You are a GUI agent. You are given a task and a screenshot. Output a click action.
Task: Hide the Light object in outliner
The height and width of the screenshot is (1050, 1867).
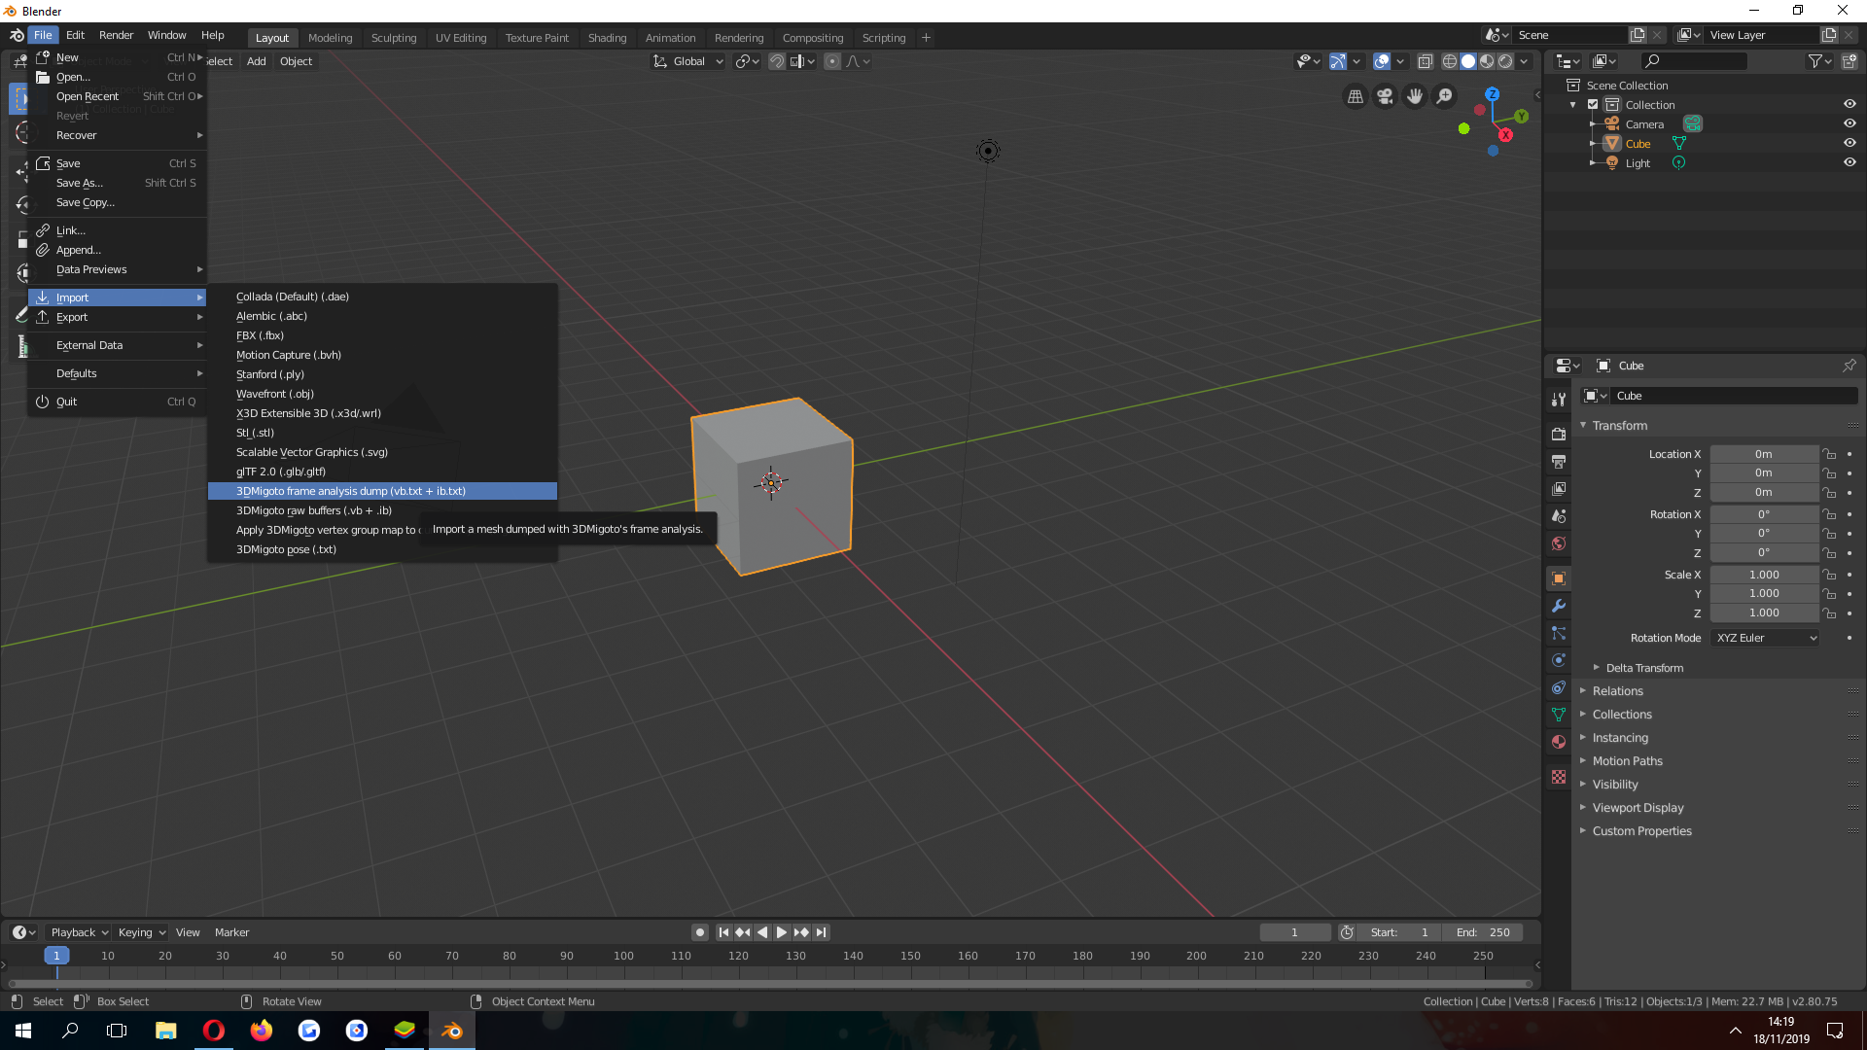click(x=1849, y=162)
